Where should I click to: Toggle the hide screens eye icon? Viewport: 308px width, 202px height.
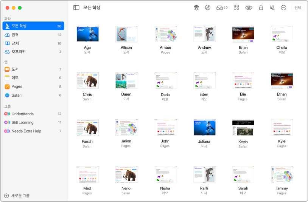coord(249,8)
